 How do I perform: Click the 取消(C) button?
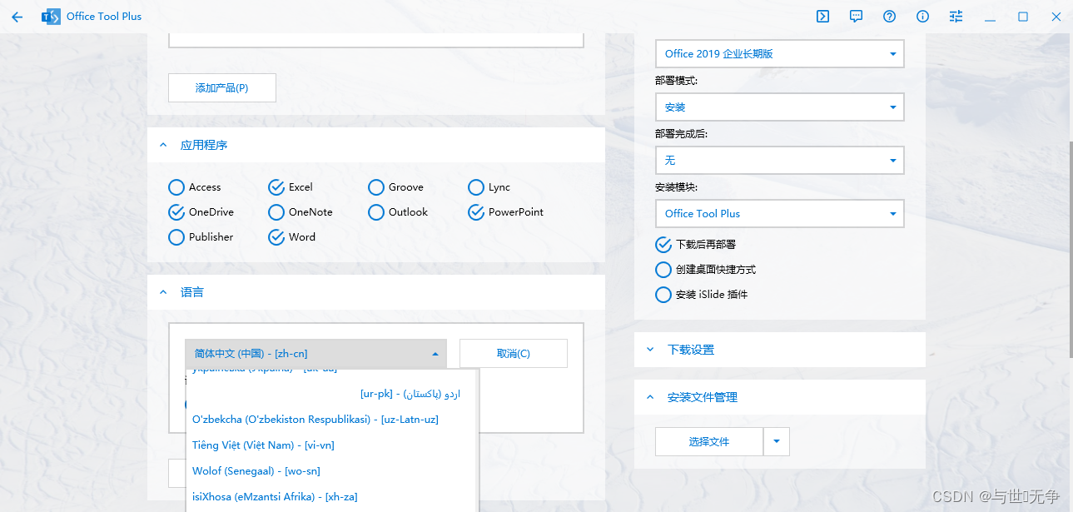tap(514, 354)
